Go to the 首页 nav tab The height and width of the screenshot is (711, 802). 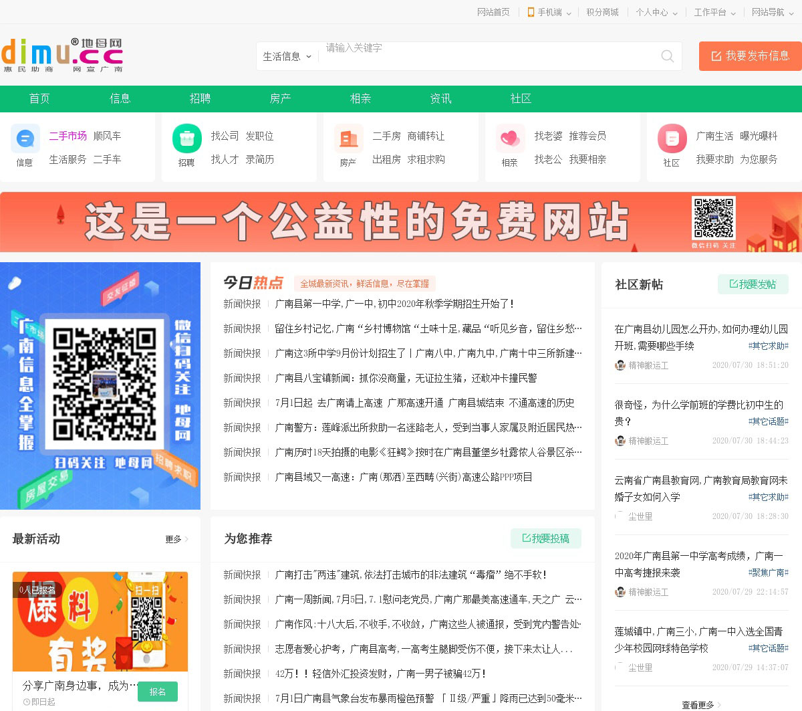click(x=39, y=98)
